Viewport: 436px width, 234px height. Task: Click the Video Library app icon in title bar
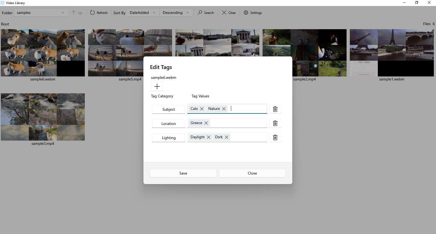tap(2, 3)
